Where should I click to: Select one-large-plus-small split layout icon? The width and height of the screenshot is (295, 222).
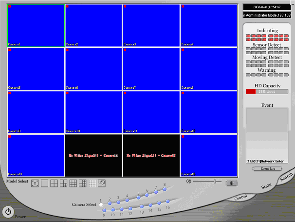point(64,183)
